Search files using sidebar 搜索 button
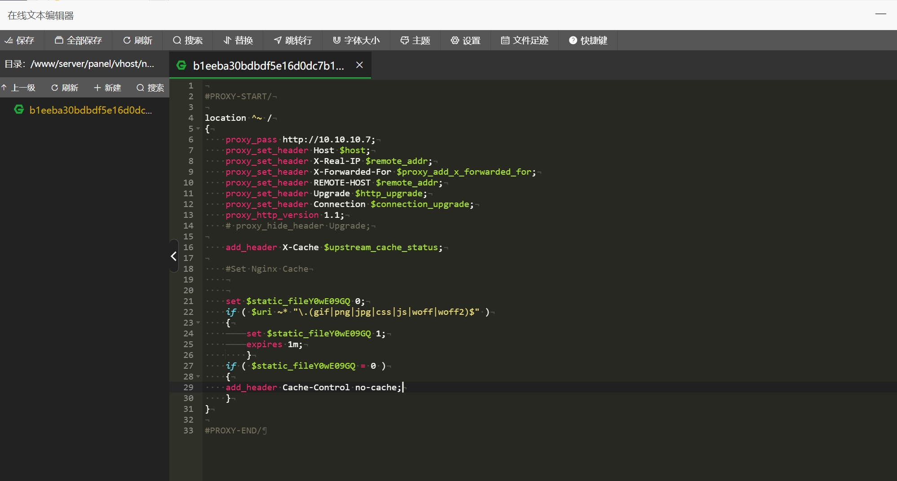The height and width of the screenshot is (481, 897). click(x=150, y=88)
